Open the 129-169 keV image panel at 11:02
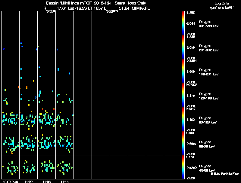241x183 pixels. tap(28, 95)
